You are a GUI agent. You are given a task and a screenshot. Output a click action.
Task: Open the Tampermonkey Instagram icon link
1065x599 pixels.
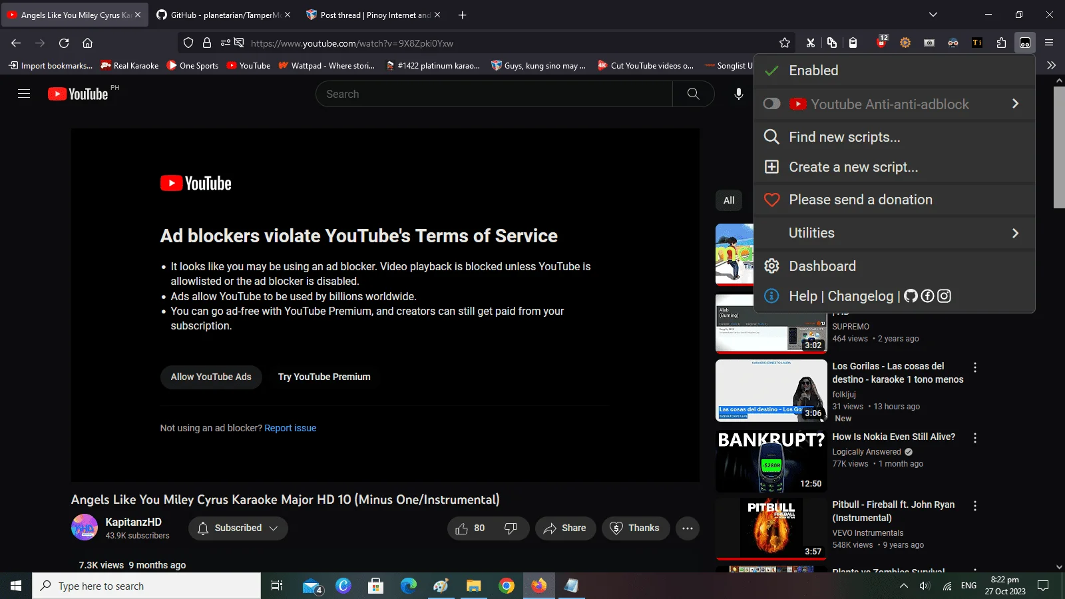[x=944, y=296]
